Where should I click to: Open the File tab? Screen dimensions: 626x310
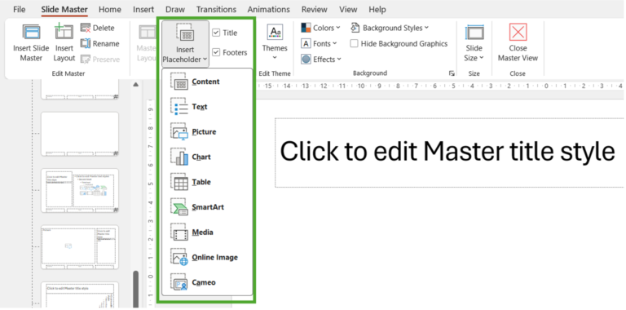(20, 9)
